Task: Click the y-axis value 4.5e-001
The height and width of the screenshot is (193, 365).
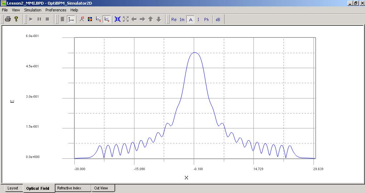Action: [33, 66]
